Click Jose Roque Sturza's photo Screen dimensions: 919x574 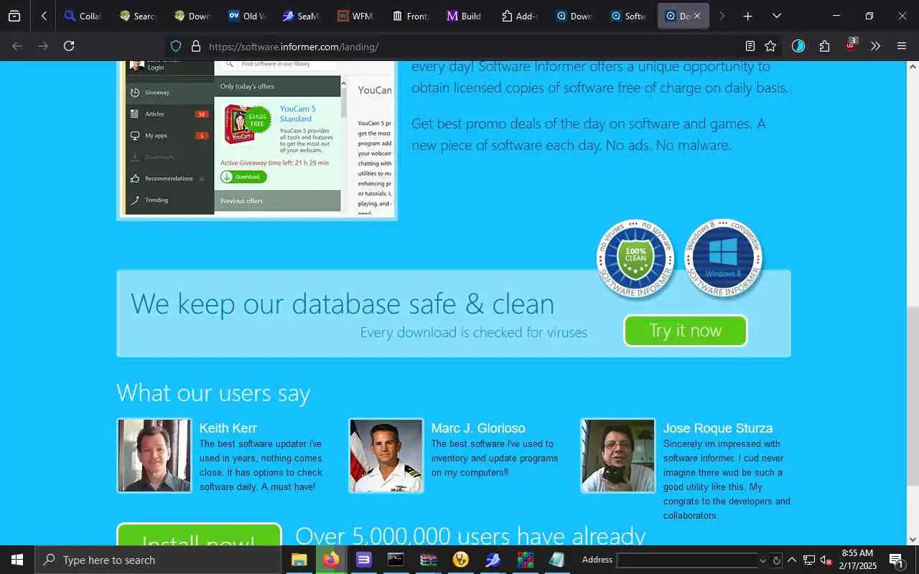click(x=618, y=456)
